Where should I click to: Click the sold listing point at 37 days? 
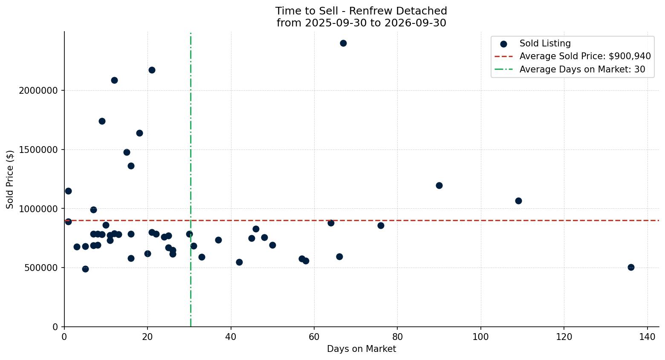click(x=218, y=240)
